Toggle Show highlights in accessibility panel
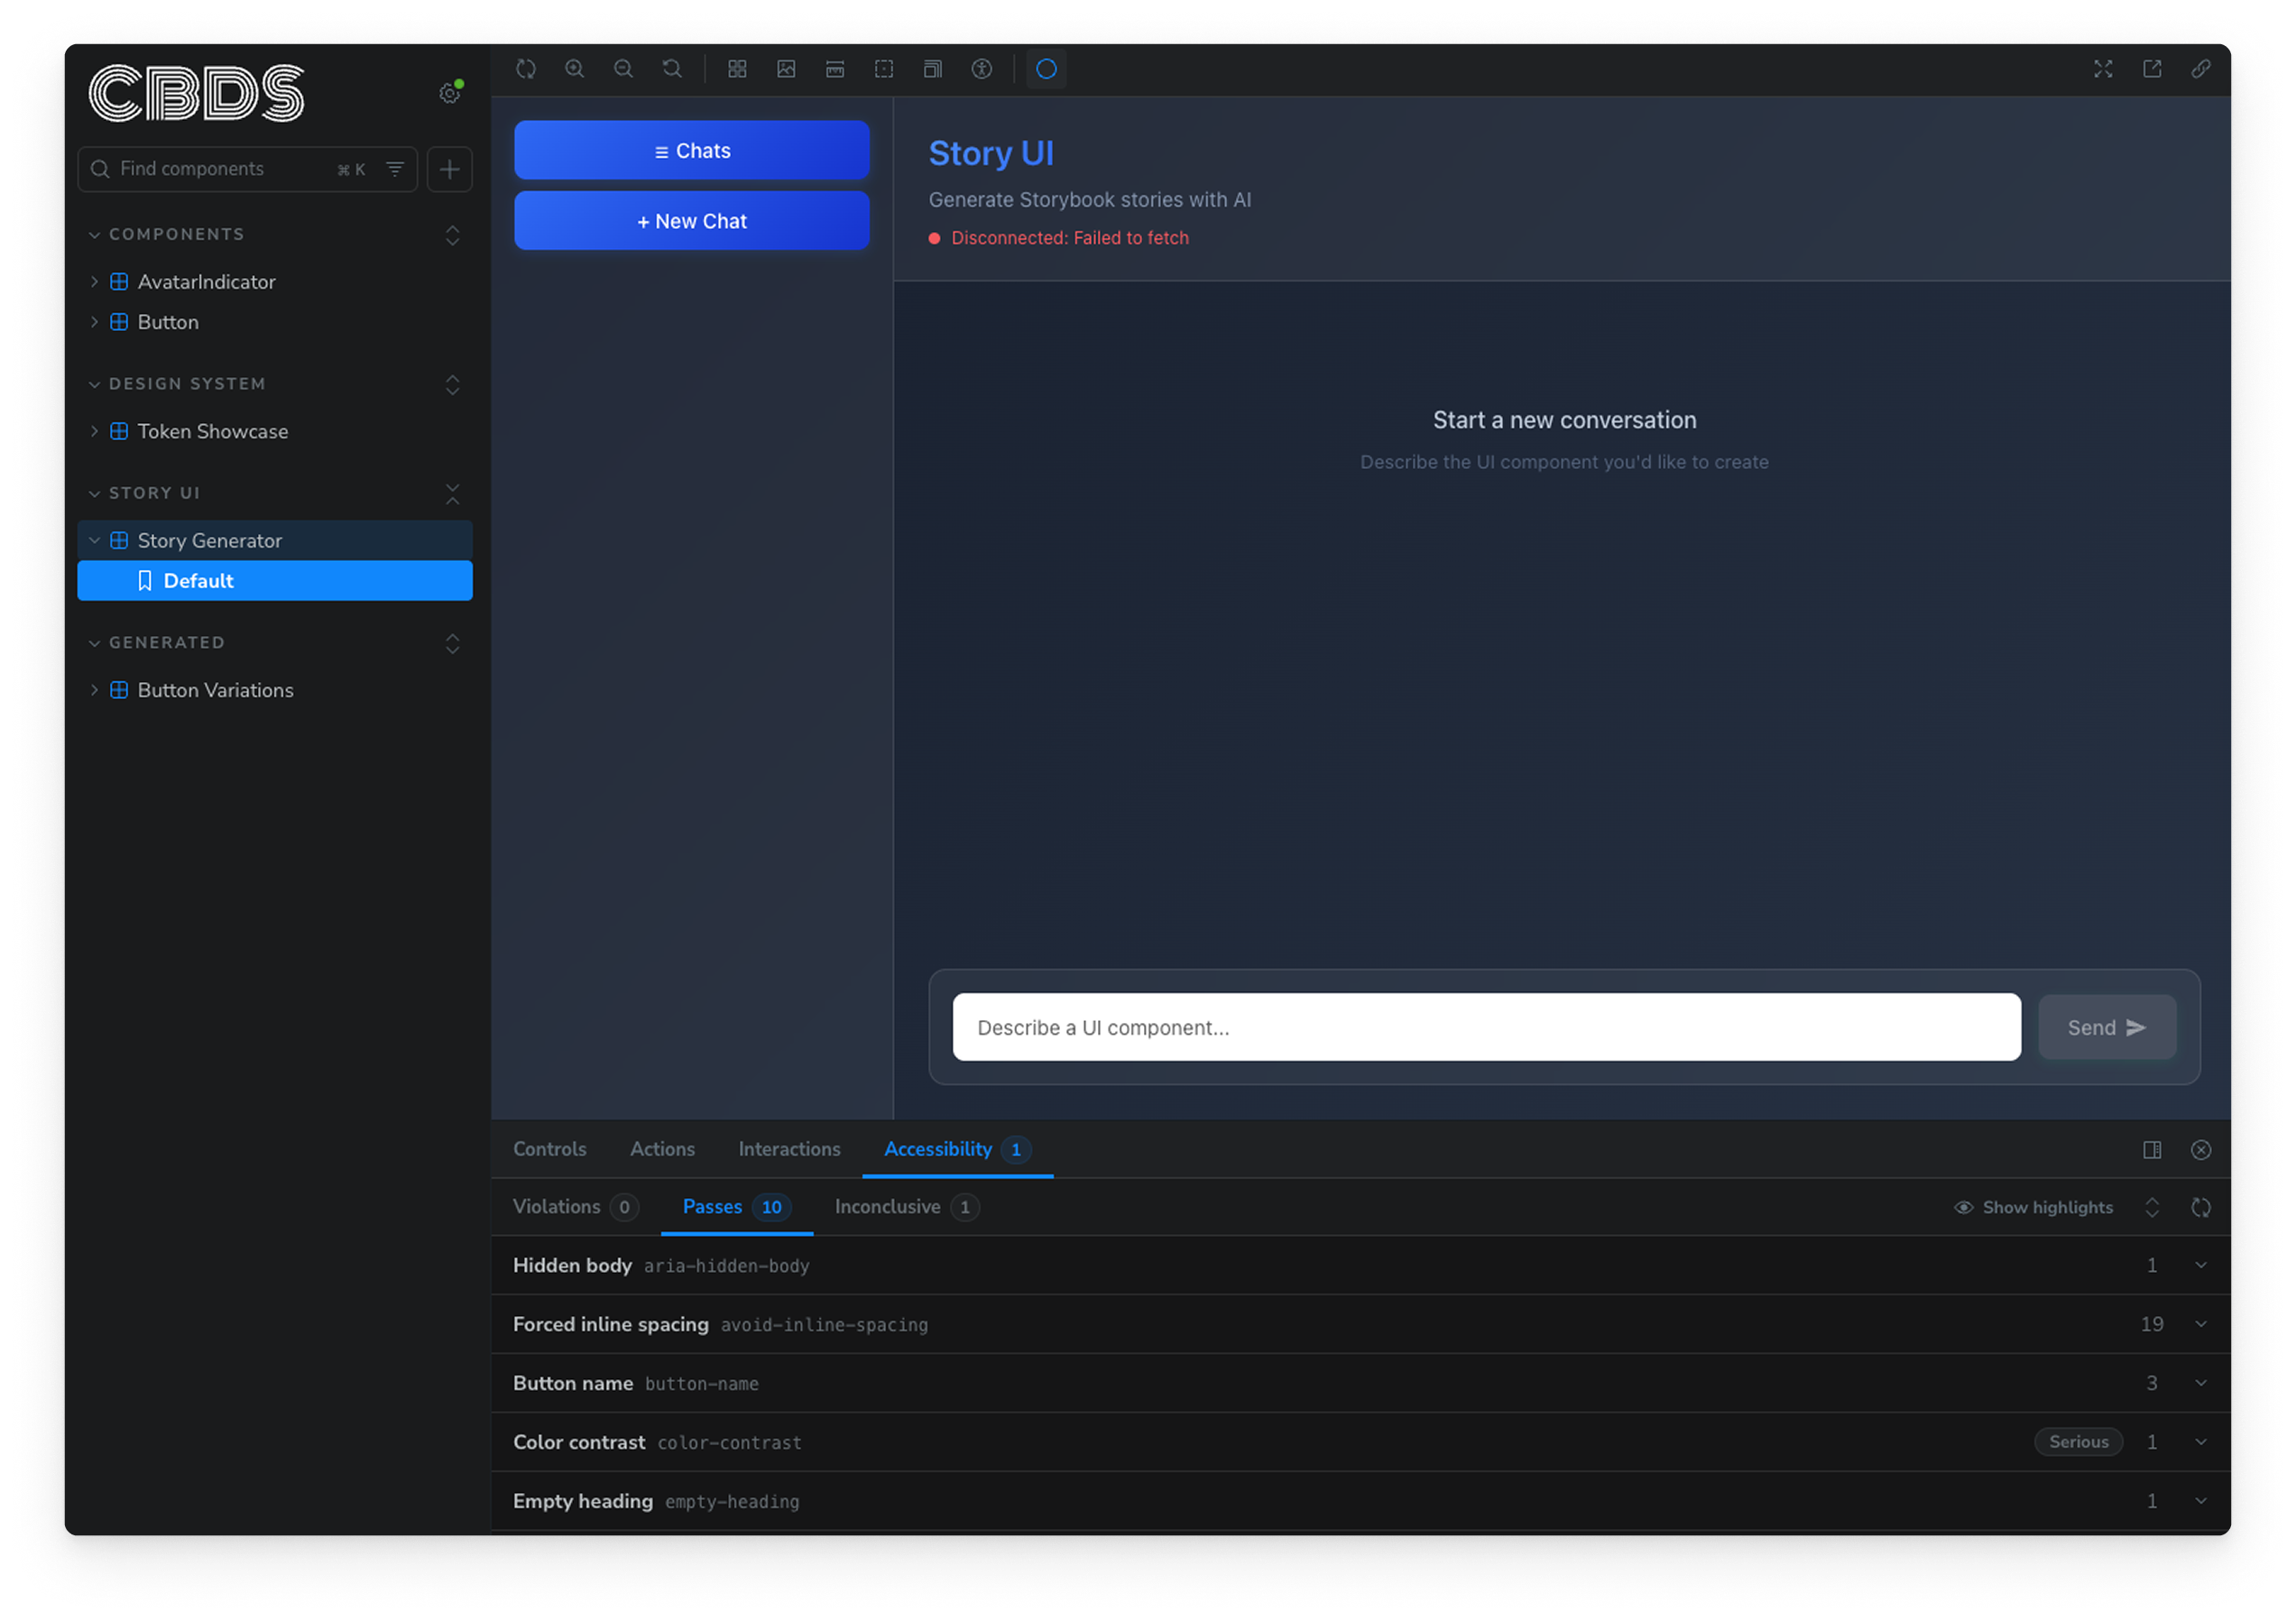2296x1621 pixels. (x=2032, y=1207)
